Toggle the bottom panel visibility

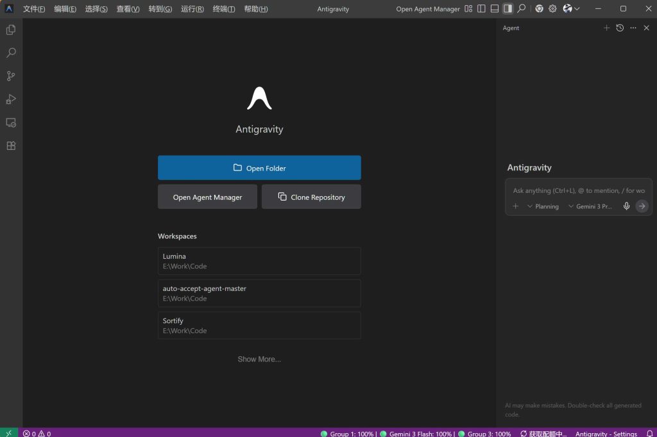[494, 8]
